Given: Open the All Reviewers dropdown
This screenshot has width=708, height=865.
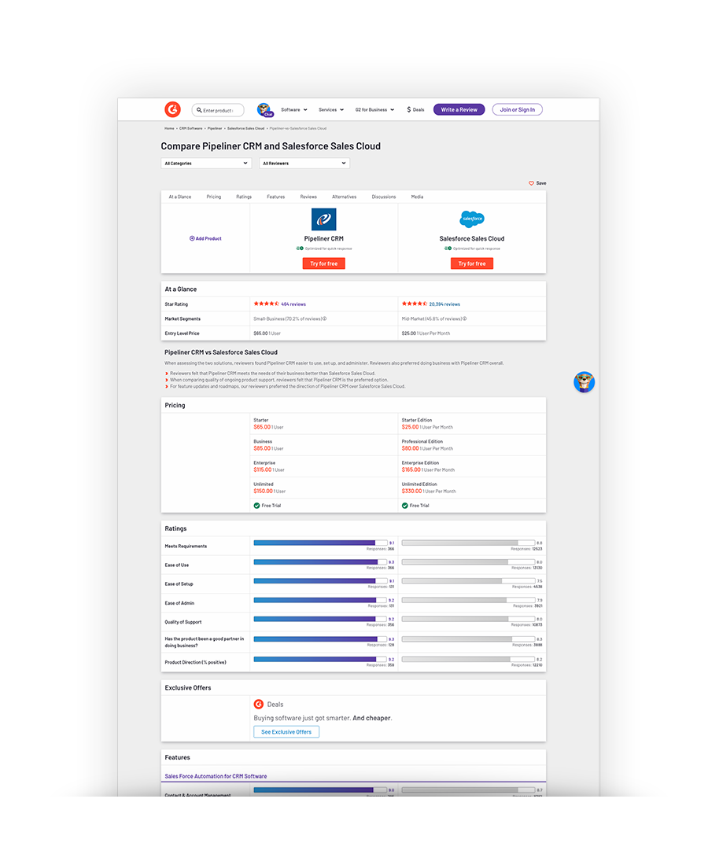Looking at the screenshot, I should (x=304, y=163).
